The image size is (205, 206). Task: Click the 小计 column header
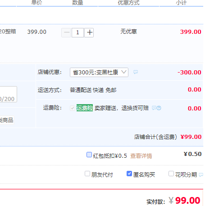181,3
